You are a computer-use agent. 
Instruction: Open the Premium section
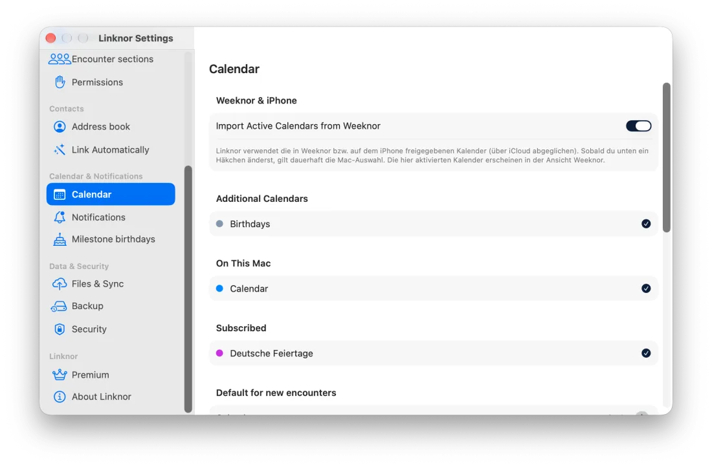(x=111, y=375)
